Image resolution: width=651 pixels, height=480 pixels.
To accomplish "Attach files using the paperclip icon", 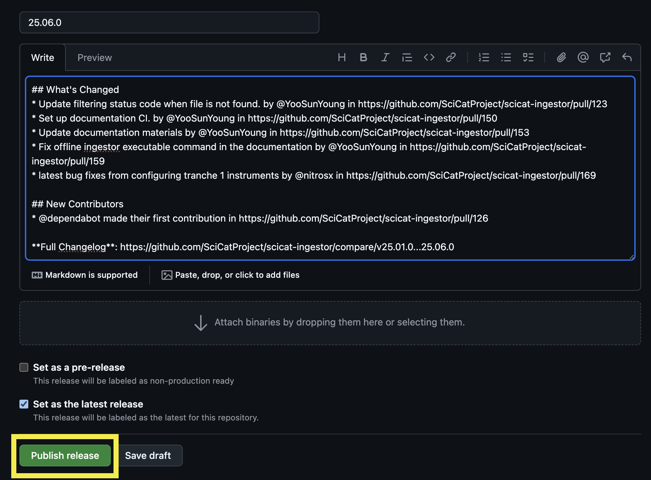I will pos(561,58).
